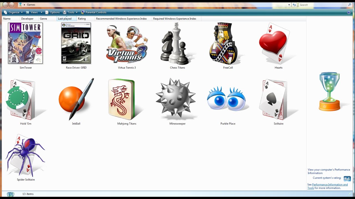Open the Options toolbar item
Image resolution: width=355 pixels, height=199 pixels.
(x=52, y=12)
